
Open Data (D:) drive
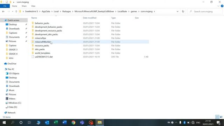pos(13,107)
